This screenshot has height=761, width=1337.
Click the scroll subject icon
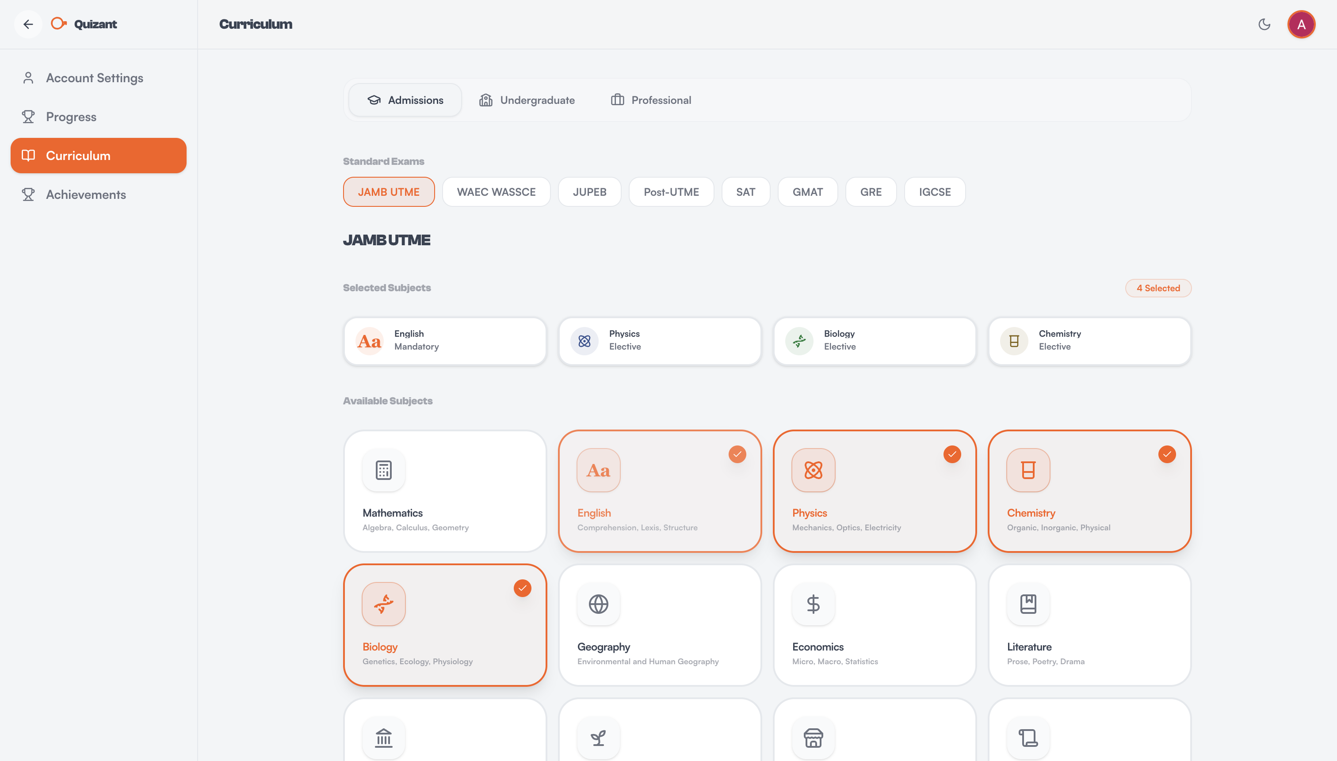(1028, 738)
